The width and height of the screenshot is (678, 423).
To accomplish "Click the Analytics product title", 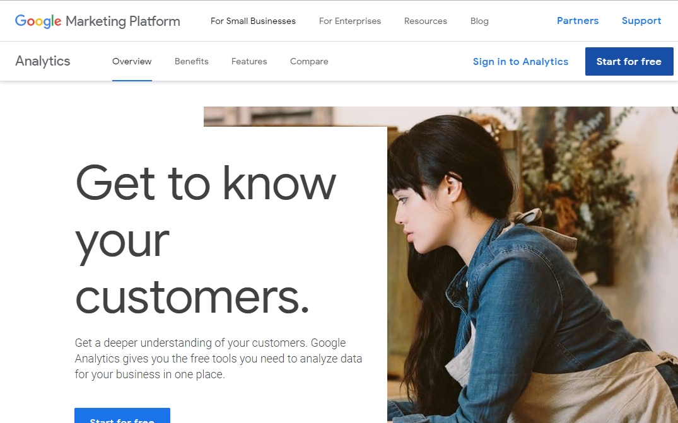I will click(43, 61).
